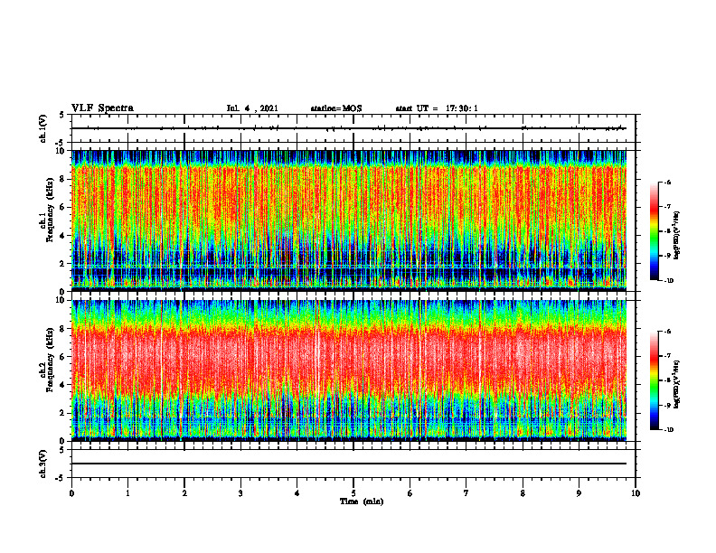This screenshot has height=553, width=716.
Task: Click the ch.1 voltage waveform trace
Action: click(x=349, y=128)
